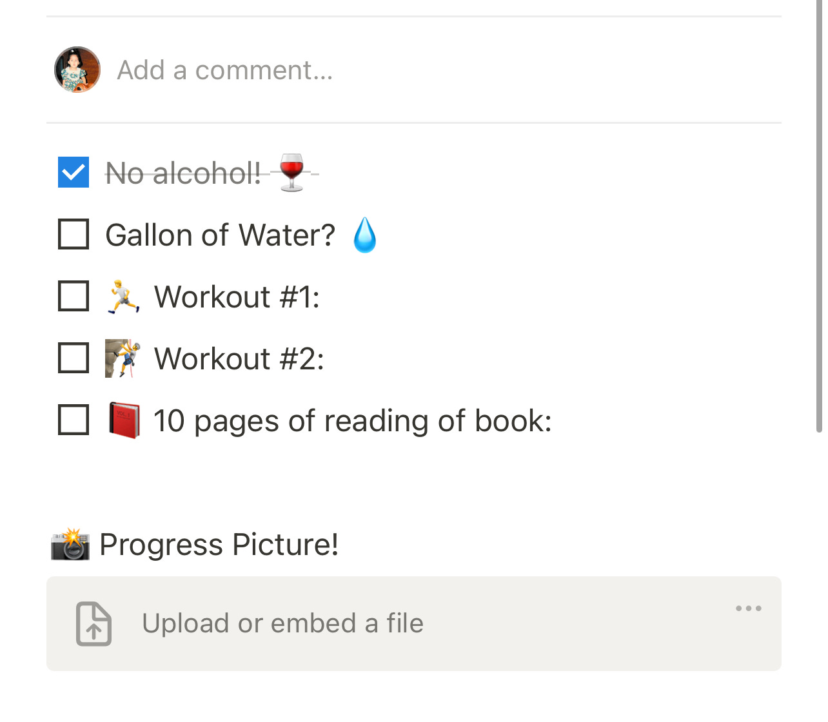
Task: Click the vertical scrollbar thumb
Action: pos(819,216)
